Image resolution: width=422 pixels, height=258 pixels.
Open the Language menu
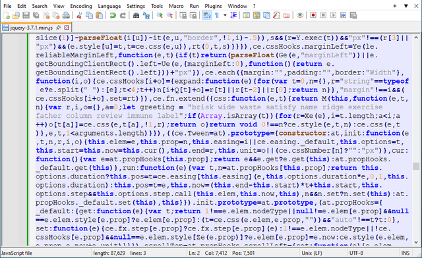point(109,6)
